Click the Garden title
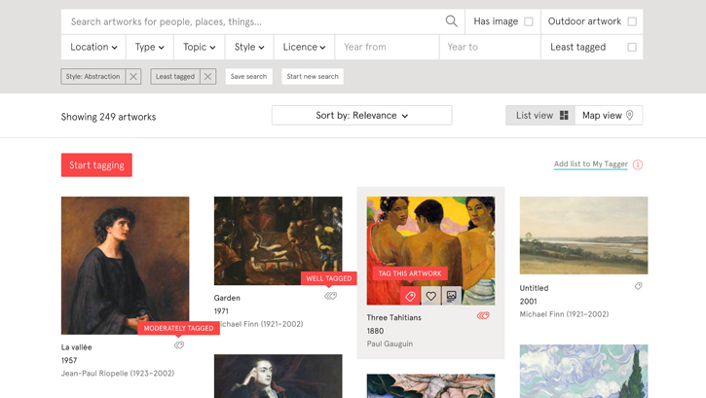706x398 pixels. tap(227, 298)
